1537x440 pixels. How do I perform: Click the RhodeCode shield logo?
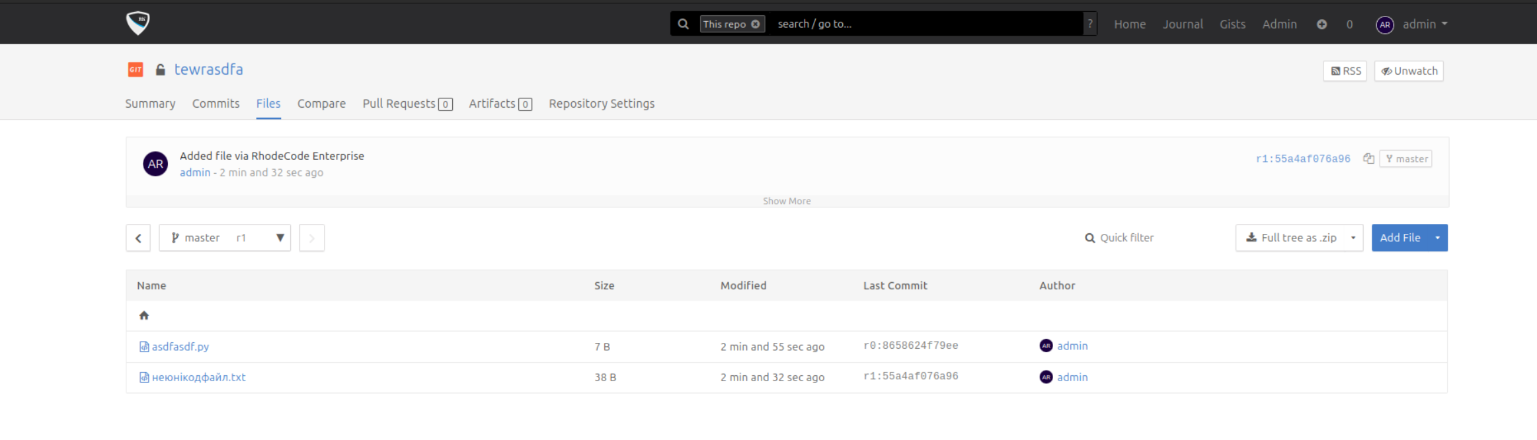(x=138, y=23)
